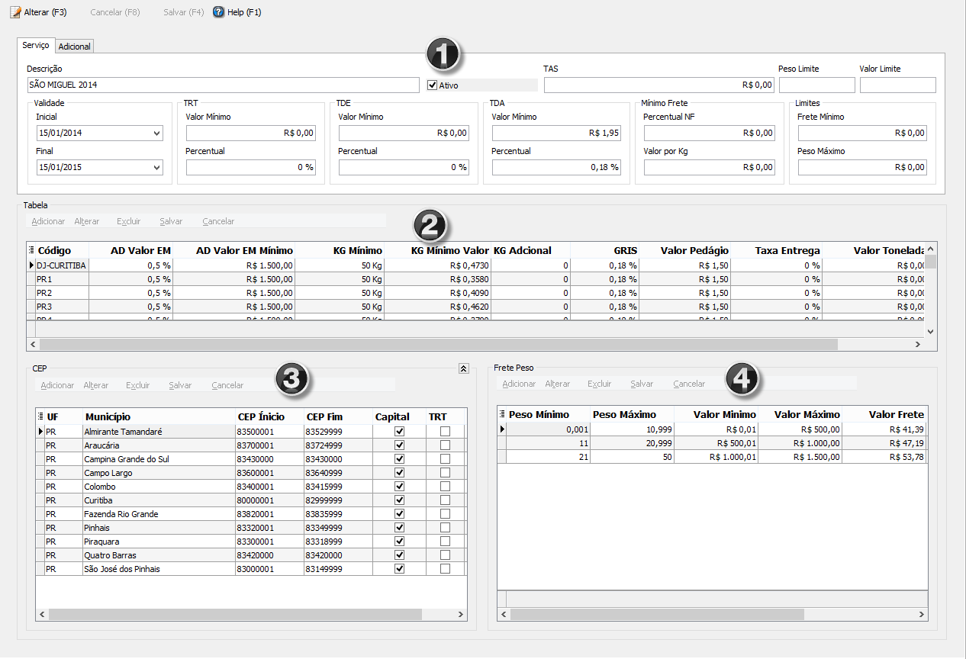
Task: Click the CEP grid horizontal scrollbar thumb
Action: [x=235, y=614]
